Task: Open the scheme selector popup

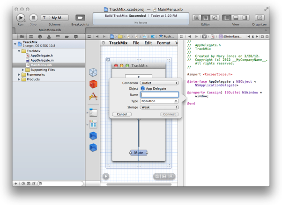Action: click(55, 18)
